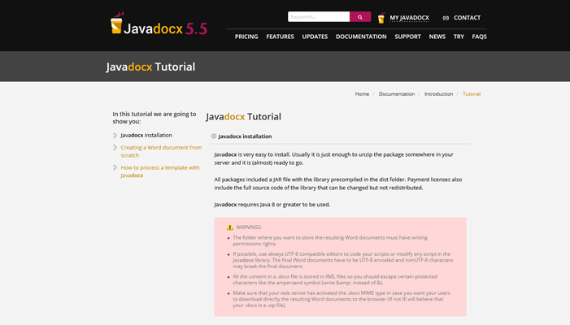570x325 pixels.
Task: Go to Home in the breadcrumb
Action: point(362,93)
